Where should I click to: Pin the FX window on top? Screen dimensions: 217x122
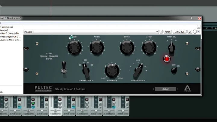click(x=191, y=18)
